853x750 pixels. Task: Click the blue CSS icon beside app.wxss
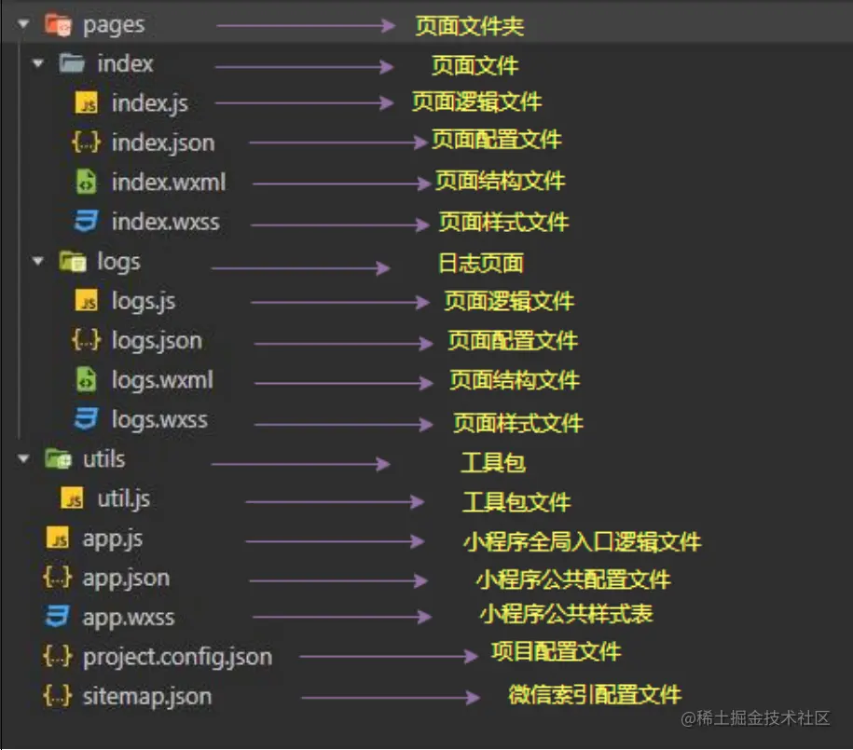(x=57, y=617)
